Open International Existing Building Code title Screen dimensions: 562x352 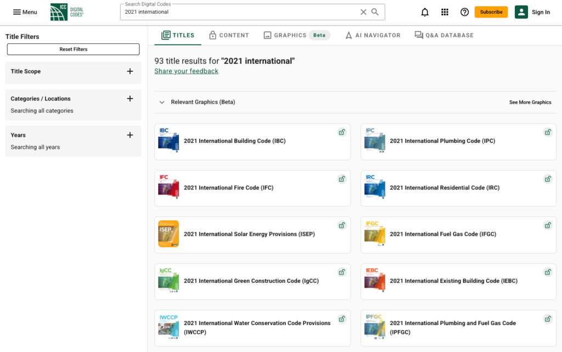(454, 281)
